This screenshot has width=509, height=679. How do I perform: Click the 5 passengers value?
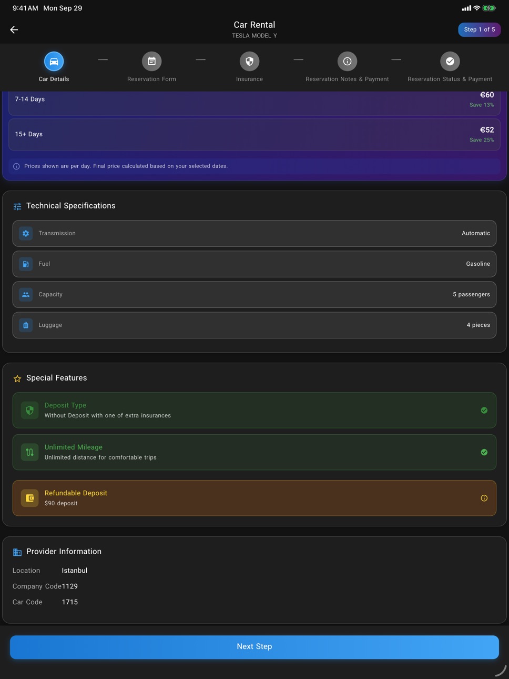coord(471,294)
